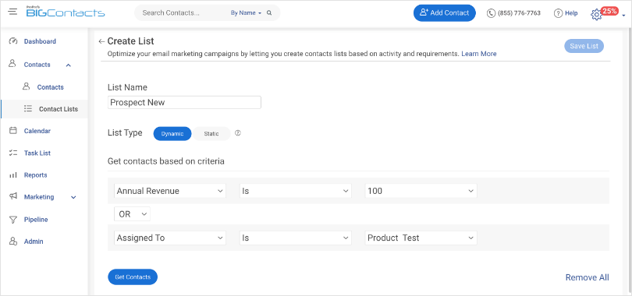The height and width of the screenshot is (296, 632).
Task: Collapse the Contacts sidebar section chevron
Action: tap(69, 65)
